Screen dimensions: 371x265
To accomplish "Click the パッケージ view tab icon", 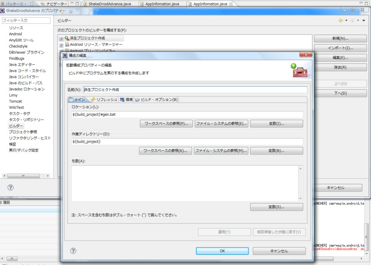I will pos(3,4).
